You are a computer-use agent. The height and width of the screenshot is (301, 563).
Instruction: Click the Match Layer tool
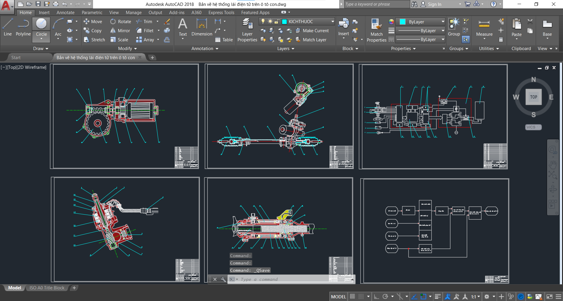point(311,40)
